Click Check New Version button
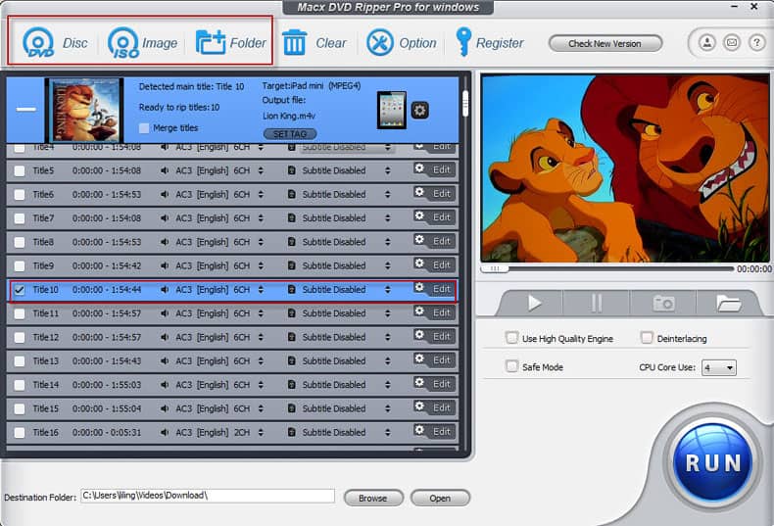 coord(605,43)
